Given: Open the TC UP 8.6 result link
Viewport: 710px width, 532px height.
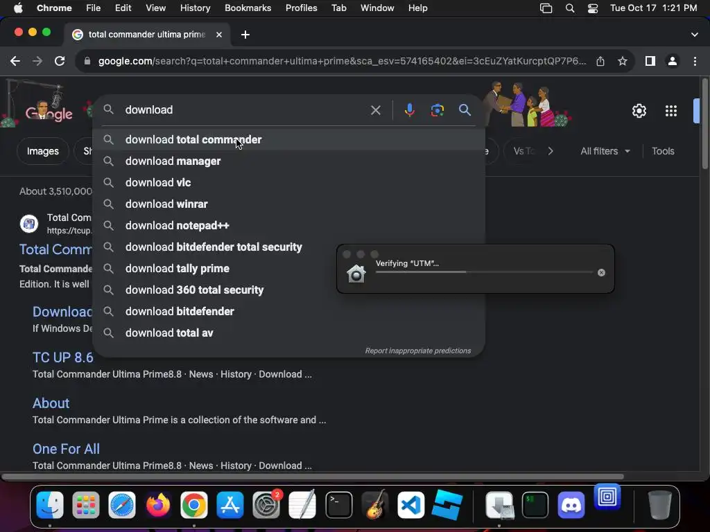Looking at the screenshot, I should pyautogui.click(x=63, y=357).
